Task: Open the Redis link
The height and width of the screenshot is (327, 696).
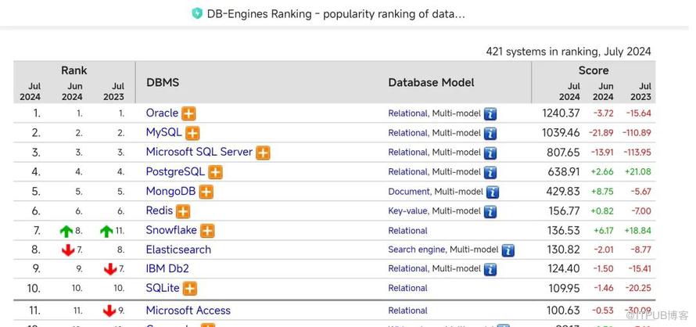Action: tap(160, 210)
